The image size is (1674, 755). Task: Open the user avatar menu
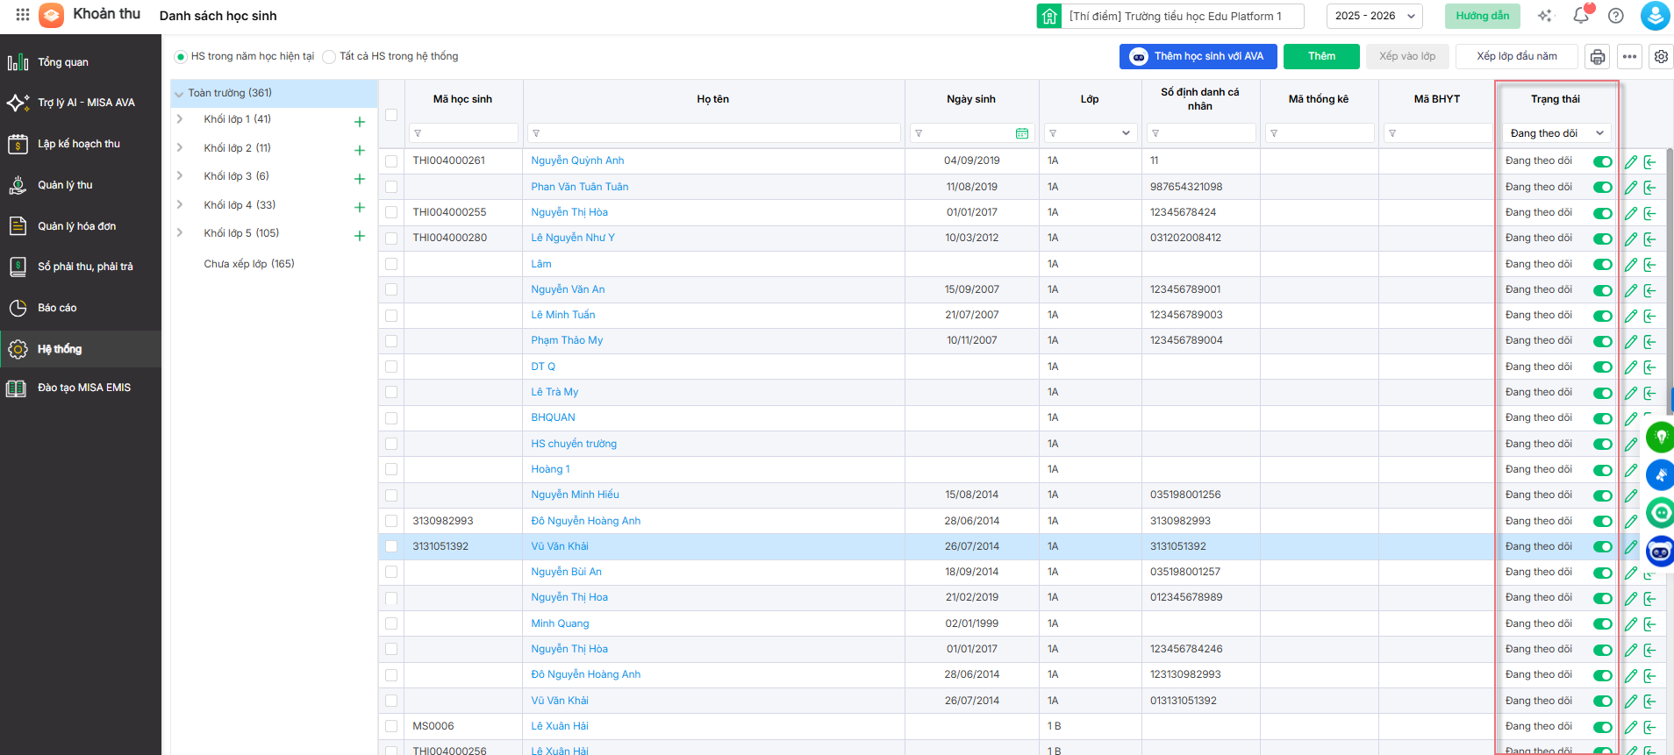click(1655, 16)
